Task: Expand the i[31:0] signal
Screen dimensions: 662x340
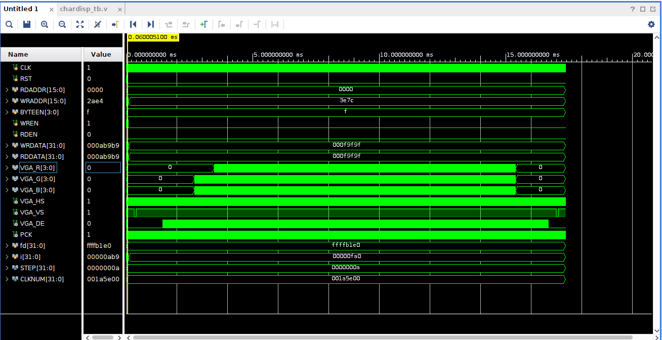Action: [7, 257]
